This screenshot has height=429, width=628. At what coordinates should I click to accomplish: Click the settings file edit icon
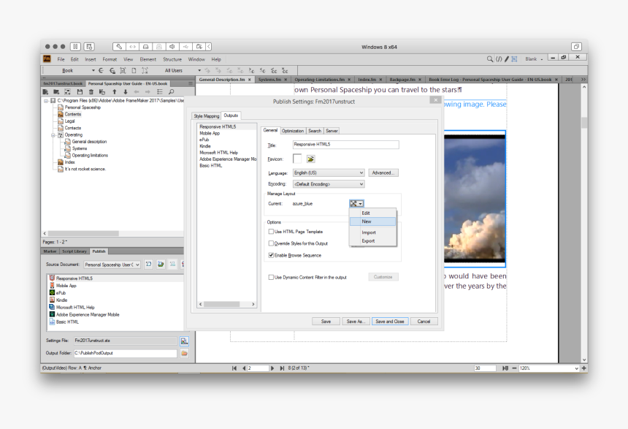[184, 341]
